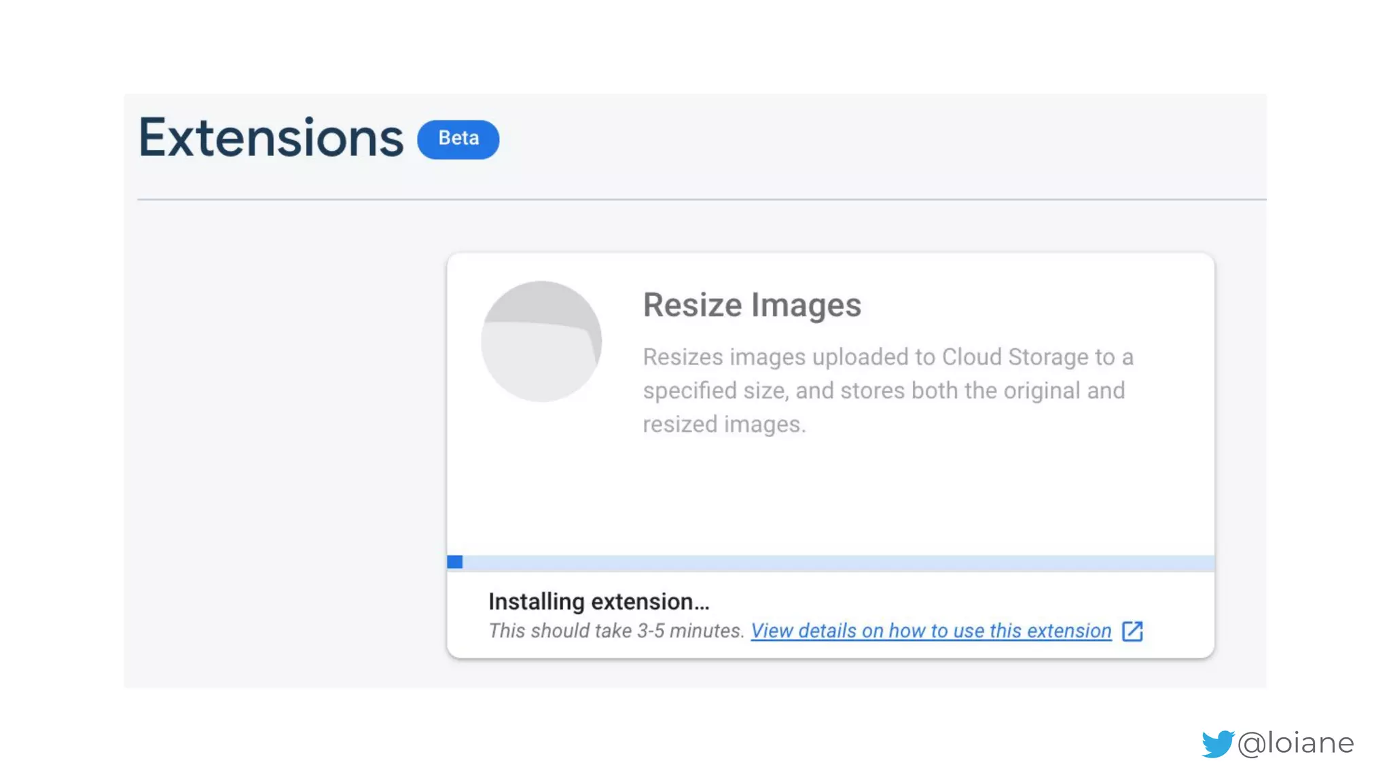Screen dimensions: 1391x782
Task: Click the Twitter bird icon
Action: point(1216,743)
